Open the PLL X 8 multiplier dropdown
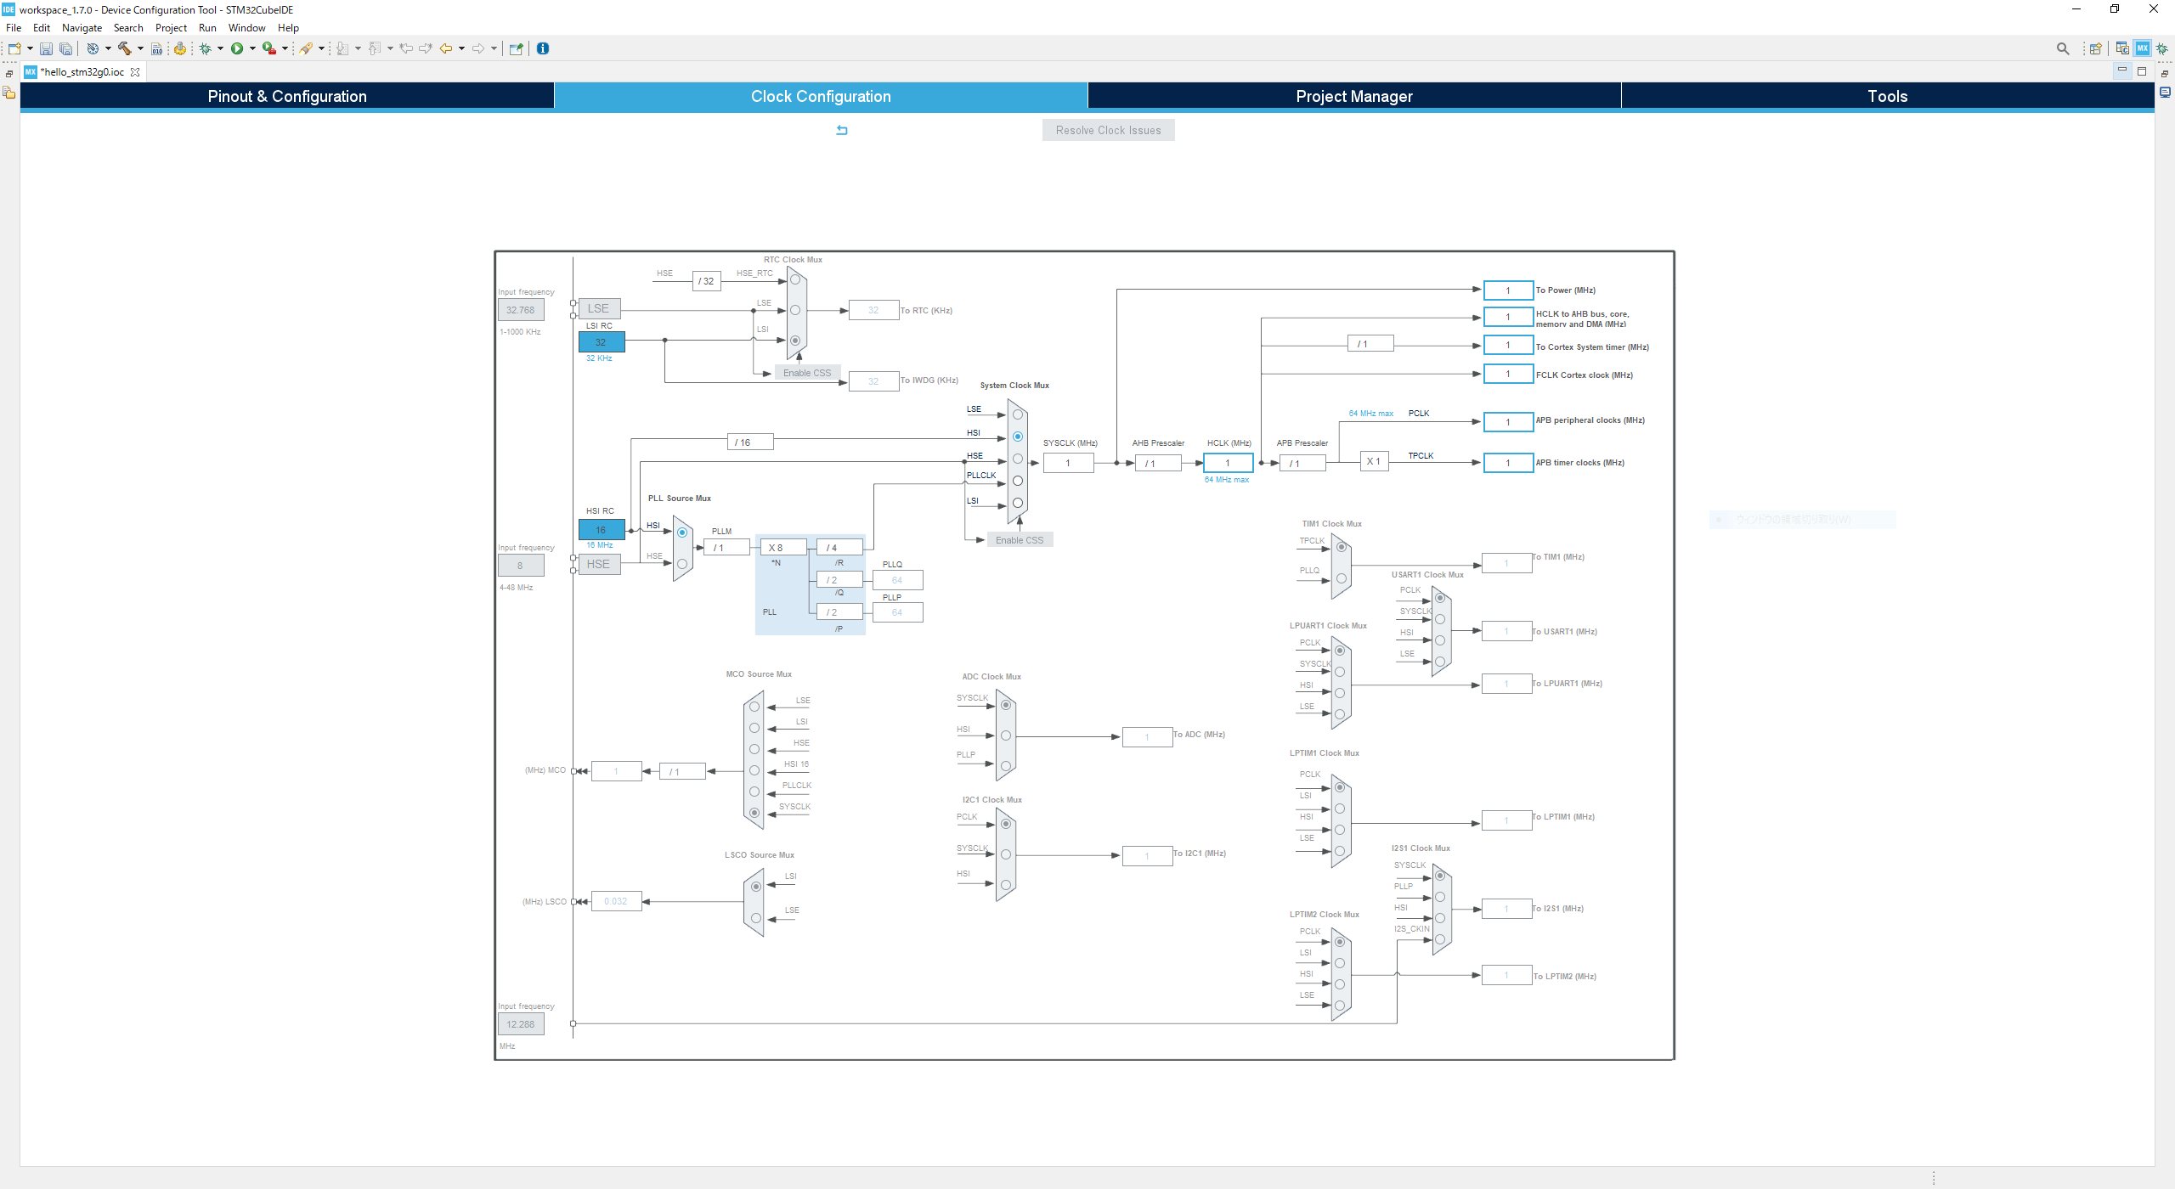The image size is (2175, 1189). tap(783, 548)
